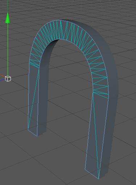Click the white cube object axis icon
Viewport: 136px width, 185px height.
[x=8, y=79]
